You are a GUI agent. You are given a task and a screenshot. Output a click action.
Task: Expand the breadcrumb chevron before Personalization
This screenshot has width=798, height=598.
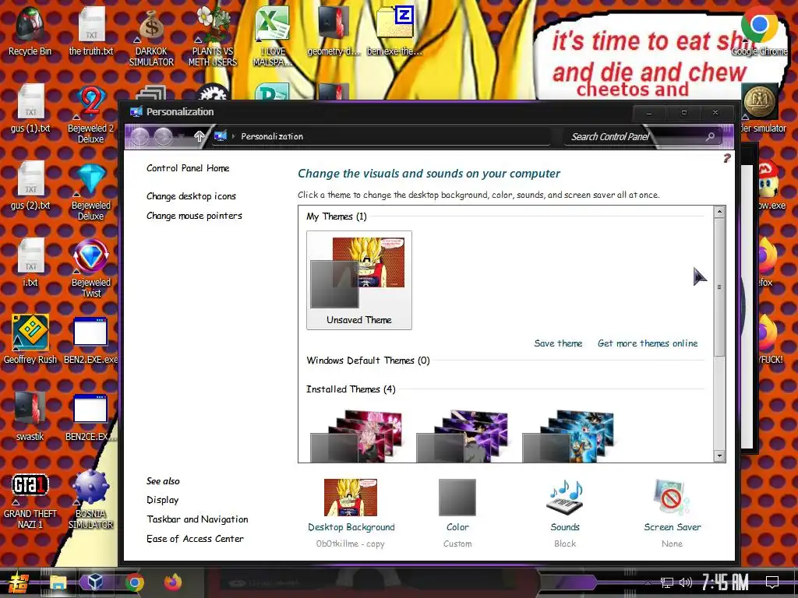(234, 136)
